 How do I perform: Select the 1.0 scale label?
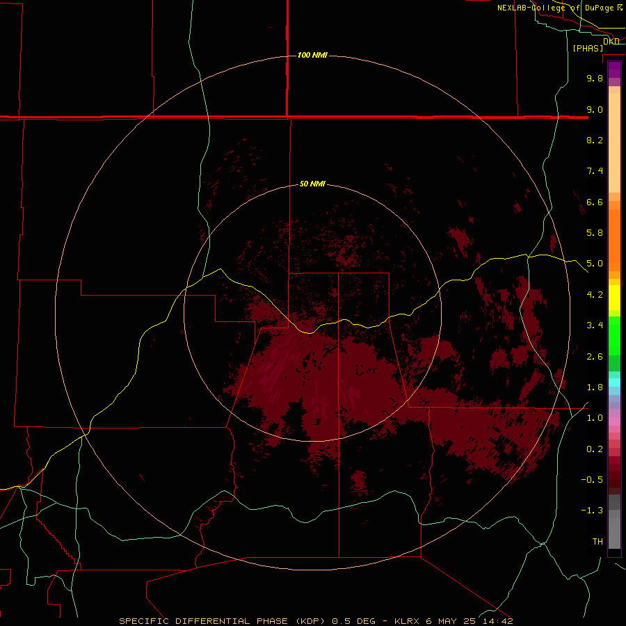tap(595, 417)
